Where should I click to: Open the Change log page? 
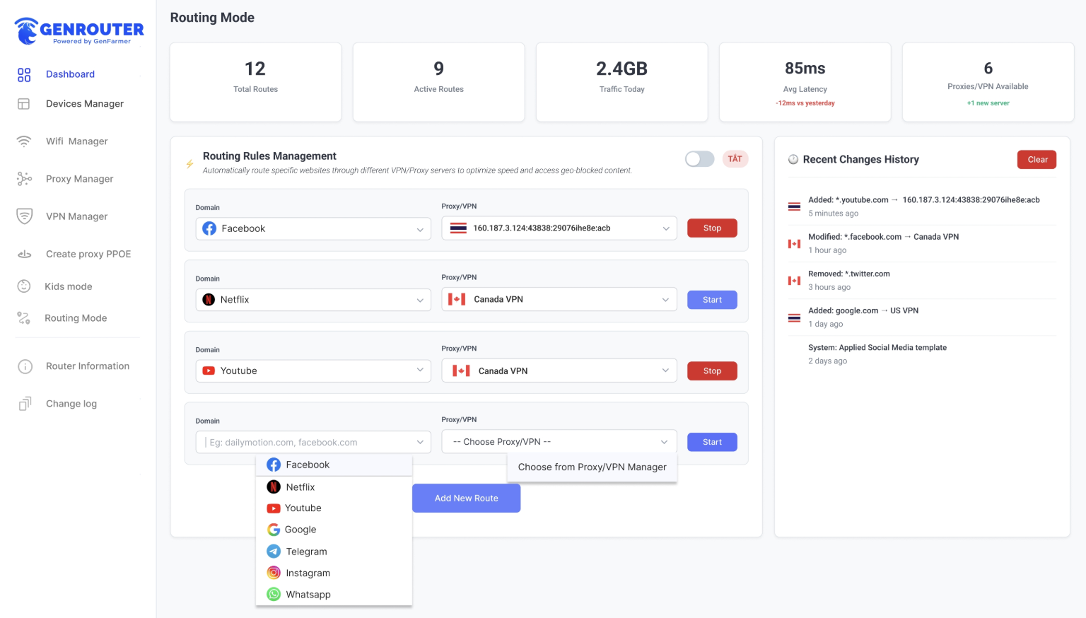[71, 404]
